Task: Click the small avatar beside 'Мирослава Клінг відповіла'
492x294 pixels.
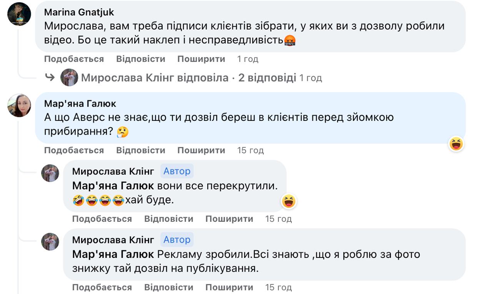Action: tap(69, 78)
